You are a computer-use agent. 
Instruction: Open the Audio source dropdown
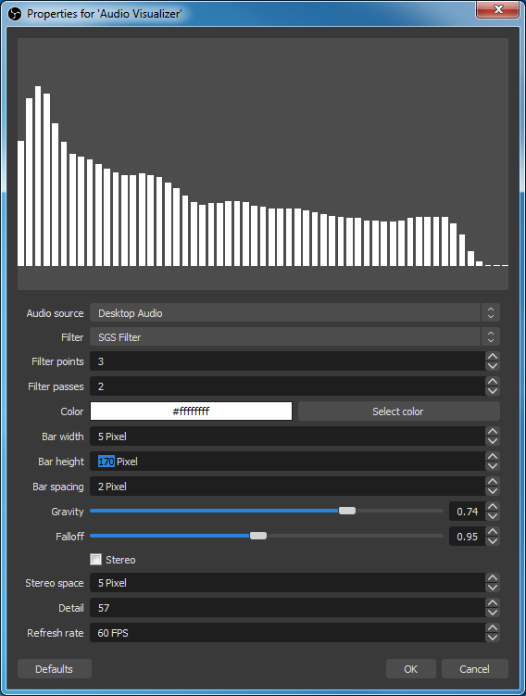pyautogui.click(x=294, y=313)
